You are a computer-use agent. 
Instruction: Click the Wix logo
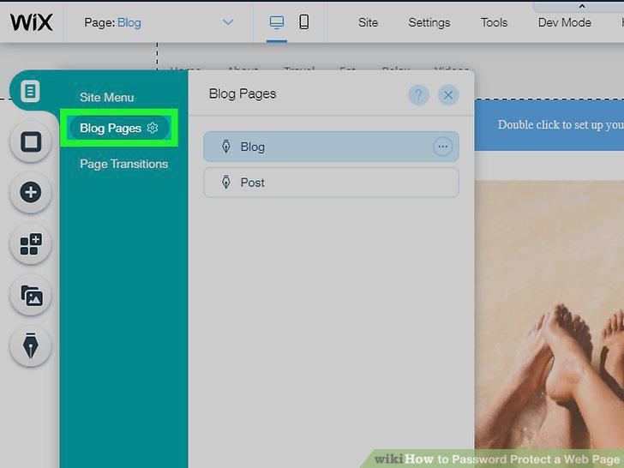[x=32, y=22]
